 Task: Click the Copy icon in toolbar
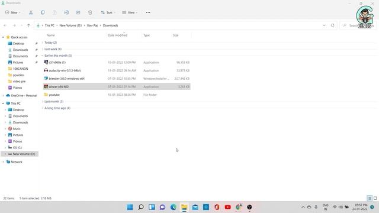pos(43,12)
